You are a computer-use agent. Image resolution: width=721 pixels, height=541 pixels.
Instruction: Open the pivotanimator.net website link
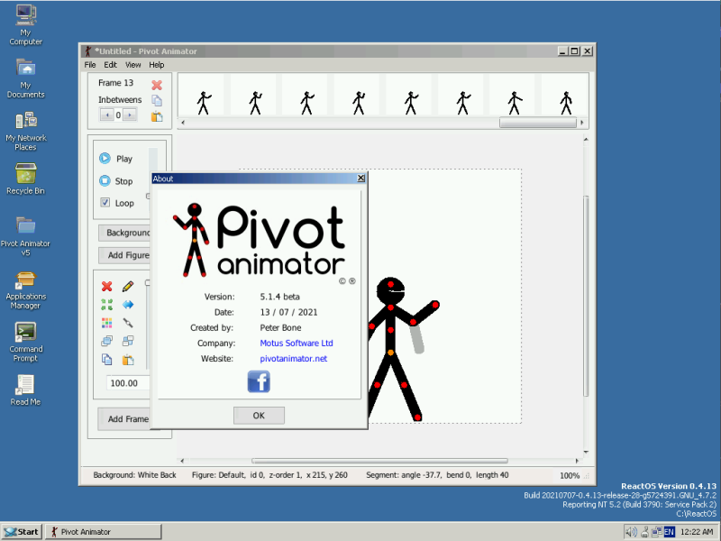click(x=294, y=359)
